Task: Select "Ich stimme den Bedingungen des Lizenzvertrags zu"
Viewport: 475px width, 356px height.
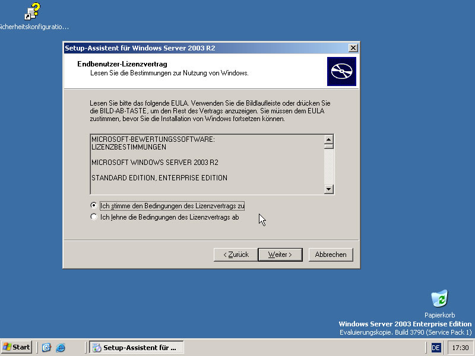Action: (93, 205)
